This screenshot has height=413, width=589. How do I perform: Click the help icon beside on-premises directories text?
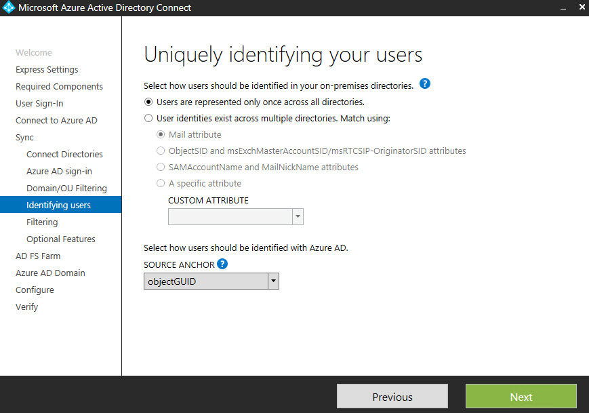425,84
